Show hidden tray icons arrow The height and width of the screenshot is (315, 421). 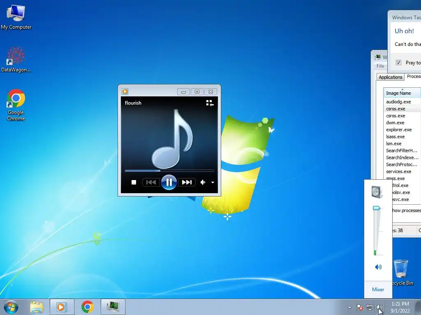[x=349, y=307]
